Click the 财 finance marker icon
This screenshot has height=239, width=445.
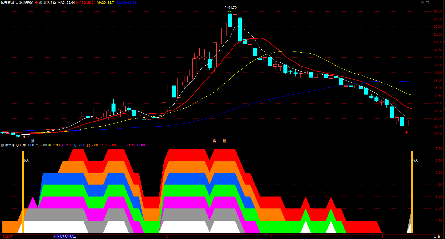tap(32, 141)
